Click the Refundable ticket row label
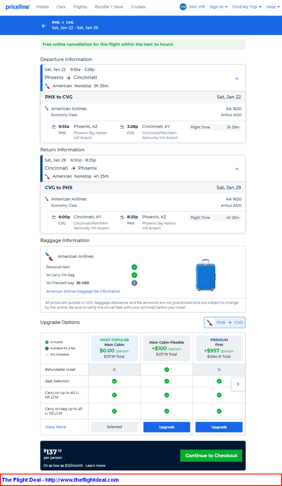This screenshot has width=282, height=486. (60, 370)
